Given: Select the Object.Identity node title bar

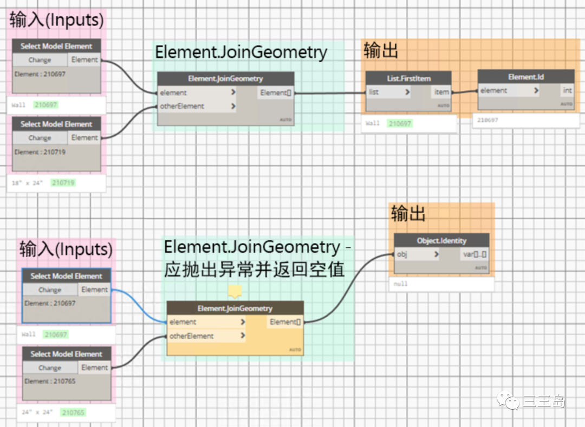Looking at the screenshot, I should (442, 241).
